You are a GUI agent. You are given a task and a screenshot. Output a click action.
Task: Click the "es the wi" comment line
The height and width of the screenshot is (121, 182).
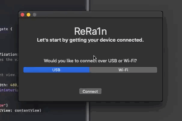(9, 60)
